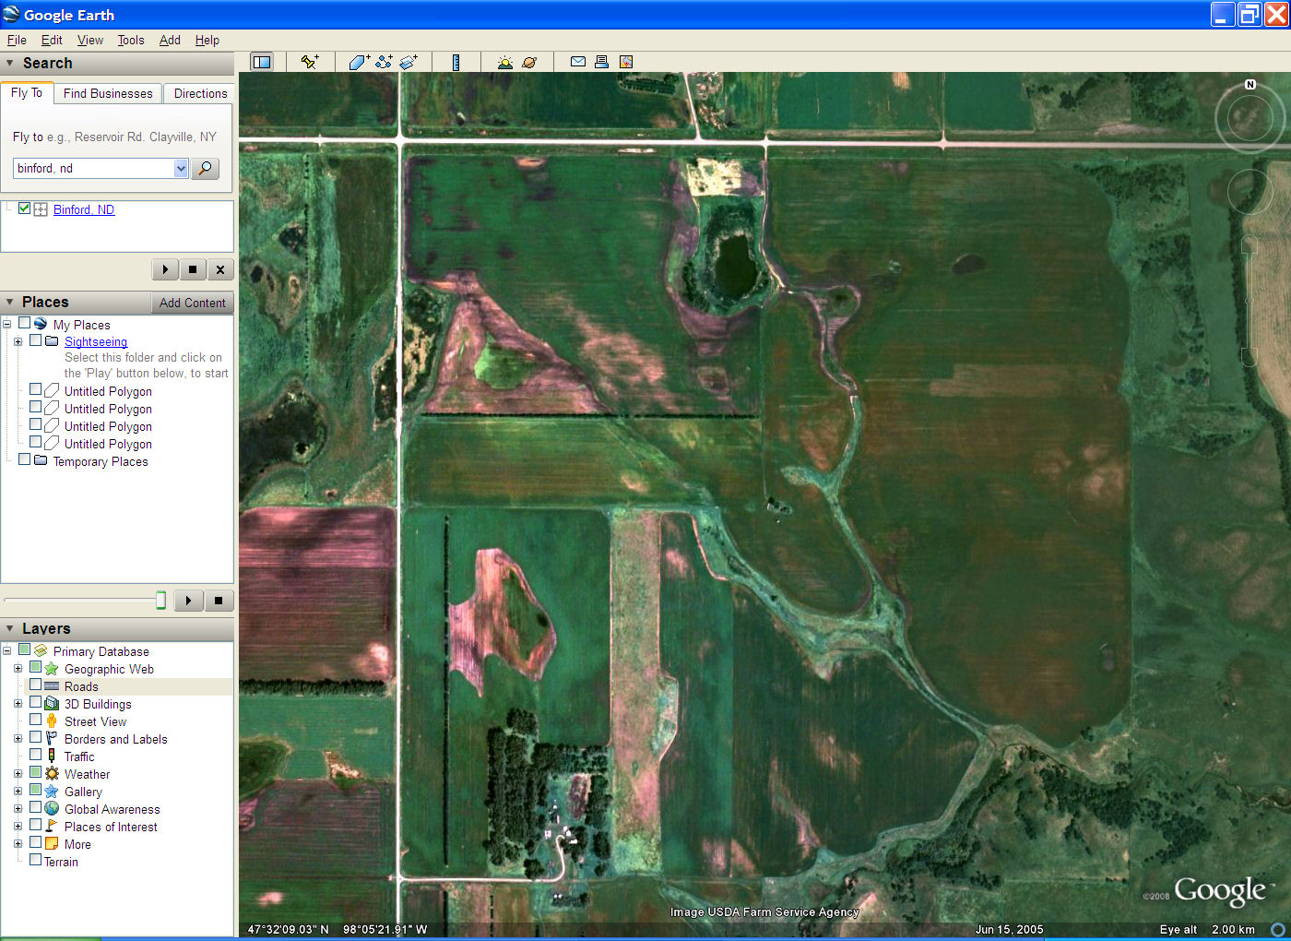
Task: Click the Look joystick eye control
Action: 1250,117
